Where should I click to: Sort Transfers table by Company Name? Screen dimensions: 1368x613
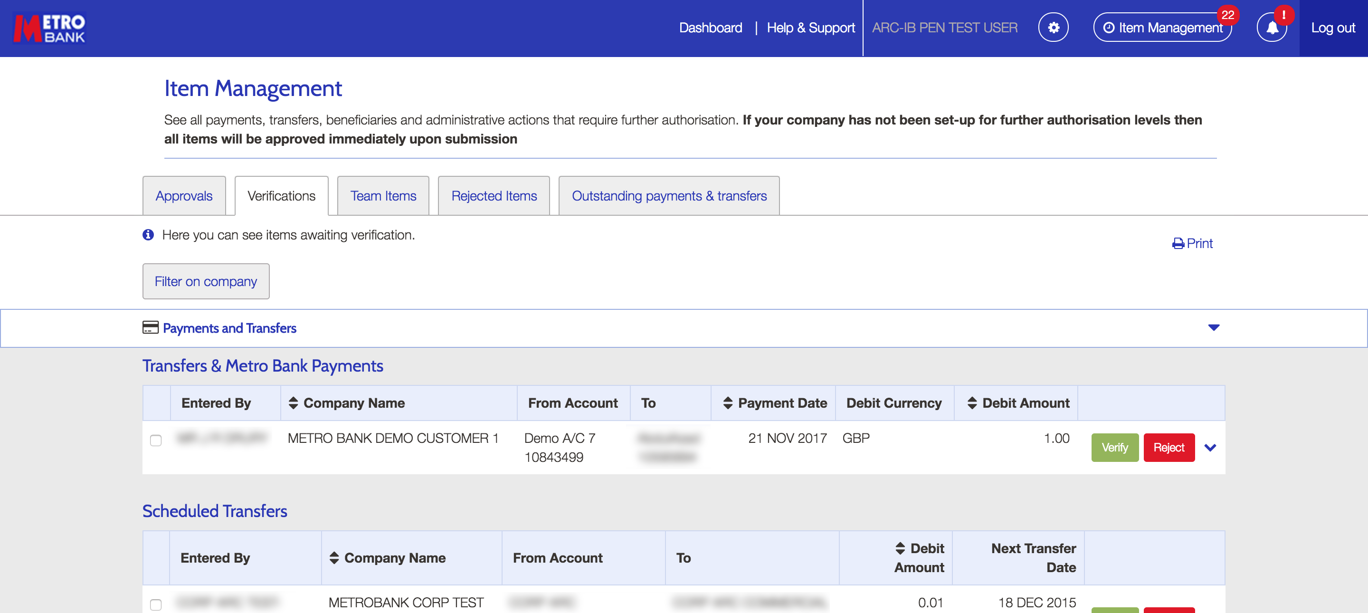[293, 403]
